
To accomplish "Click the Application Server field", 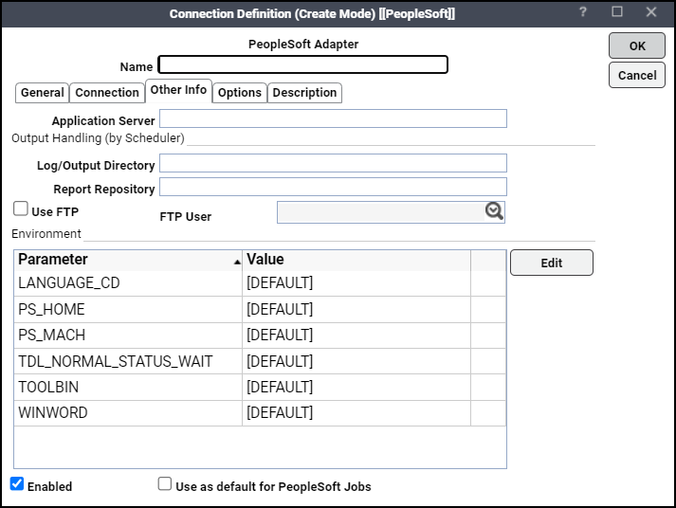I will (x=333, y=118).
